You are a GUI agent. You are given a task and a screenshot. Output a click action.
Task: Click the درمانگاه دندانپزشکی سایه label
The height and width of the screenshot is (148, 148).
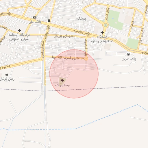(x=102, y=39)
